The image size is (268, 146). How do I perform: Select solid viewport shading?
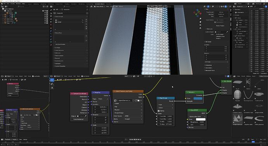tap(222, 7)
